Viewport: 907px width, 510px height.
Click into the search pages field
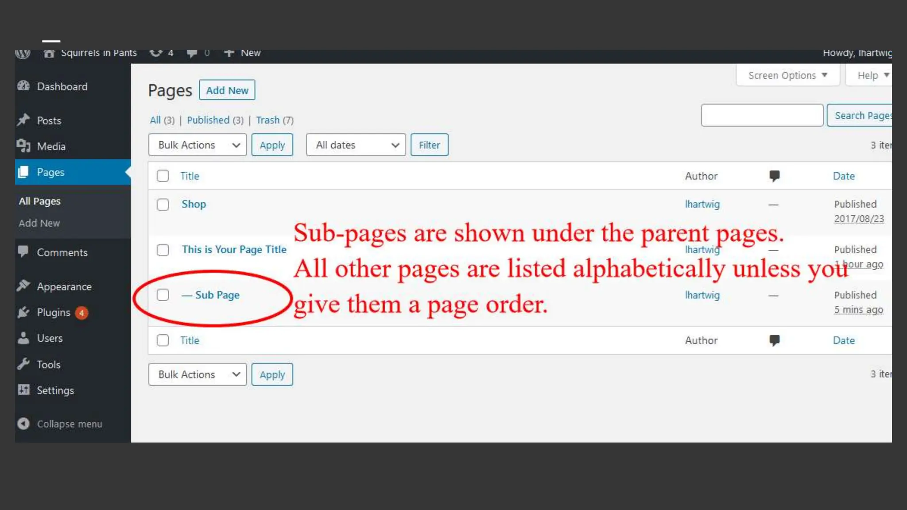762,115
